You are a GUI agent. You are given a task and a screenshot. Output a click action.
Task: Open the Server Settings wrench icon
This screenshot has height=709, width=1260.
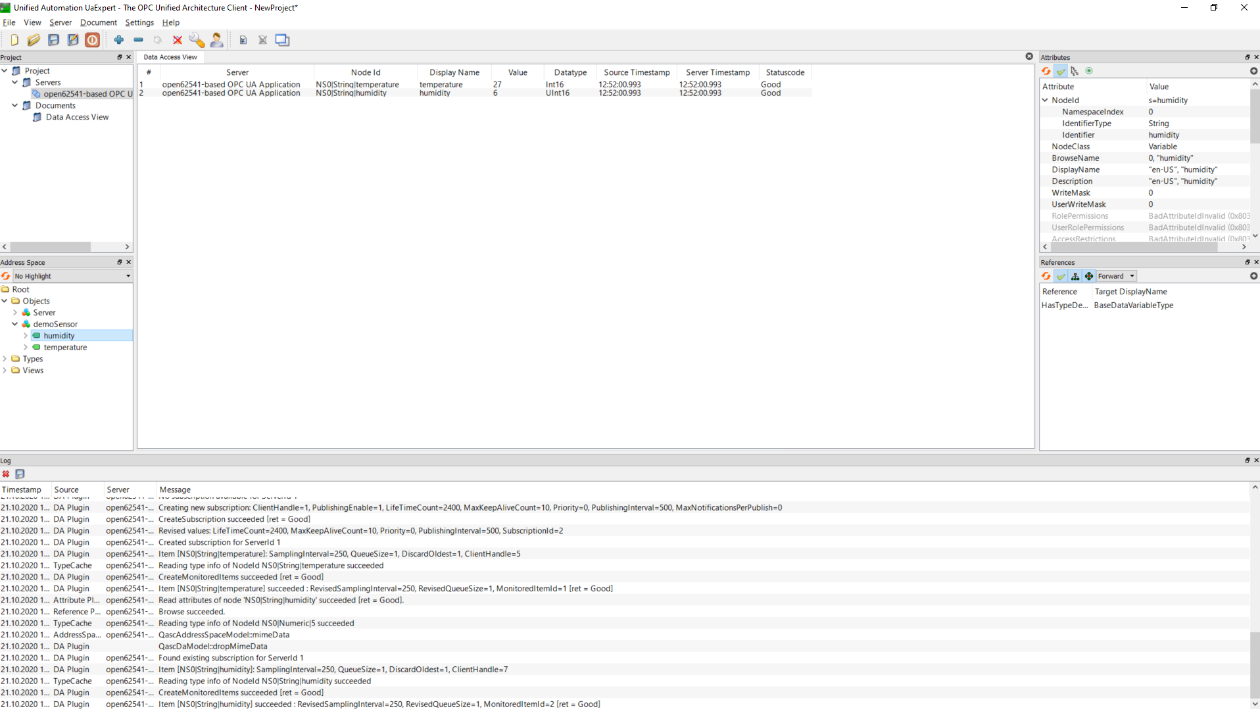point(197,40)
